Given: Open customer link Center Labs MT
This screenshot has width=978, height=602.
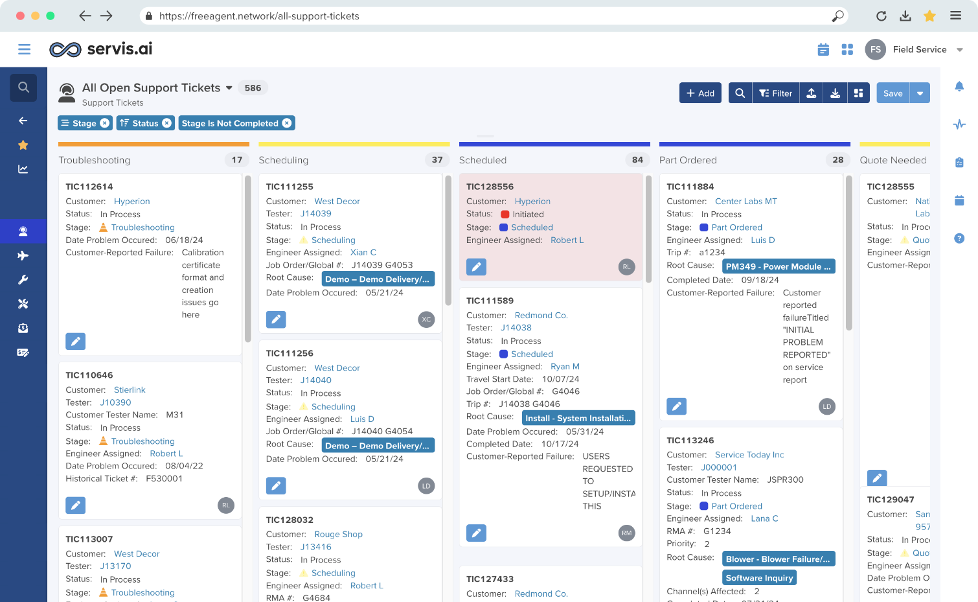Looking at the screenshot, I should tap(745, 202).
